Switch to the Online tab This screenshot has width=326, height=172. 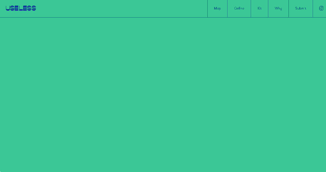pyautogui.click(x=239, y=8)
